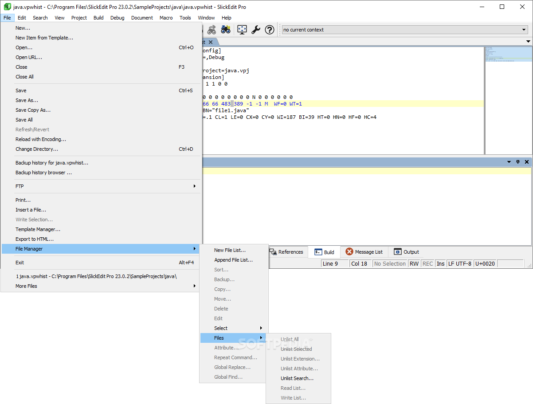Open the View menu
The image size is (533, 404).
tap(60, 18)
